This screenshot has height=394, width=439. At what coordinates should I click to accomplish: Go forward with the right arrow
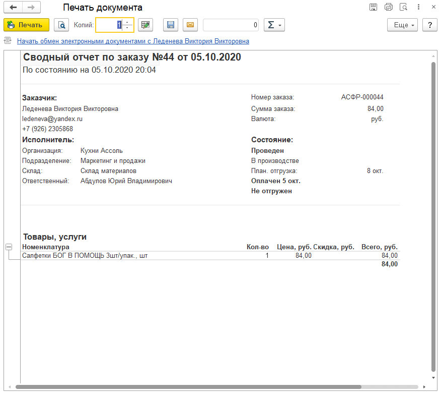[31, 8]
